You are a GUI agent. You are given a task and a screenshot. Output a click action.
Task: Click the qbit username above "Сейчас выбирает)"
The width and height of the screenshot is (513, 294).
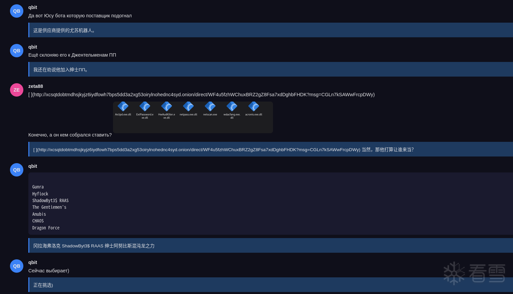pyautogui.click(x=33, y=262)
